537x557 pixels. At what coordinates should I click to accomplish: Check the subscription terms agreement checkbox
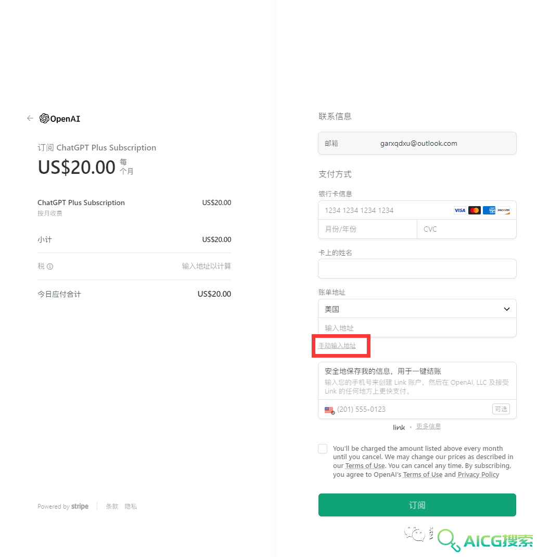pyautogui.click(x=323, y=449)
